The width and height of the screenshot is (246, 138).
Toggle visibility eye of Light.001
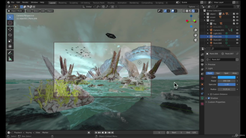237,33
